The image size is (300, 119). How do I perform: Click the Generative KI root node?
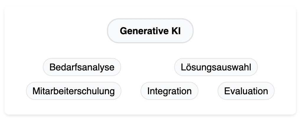point(150,31)
